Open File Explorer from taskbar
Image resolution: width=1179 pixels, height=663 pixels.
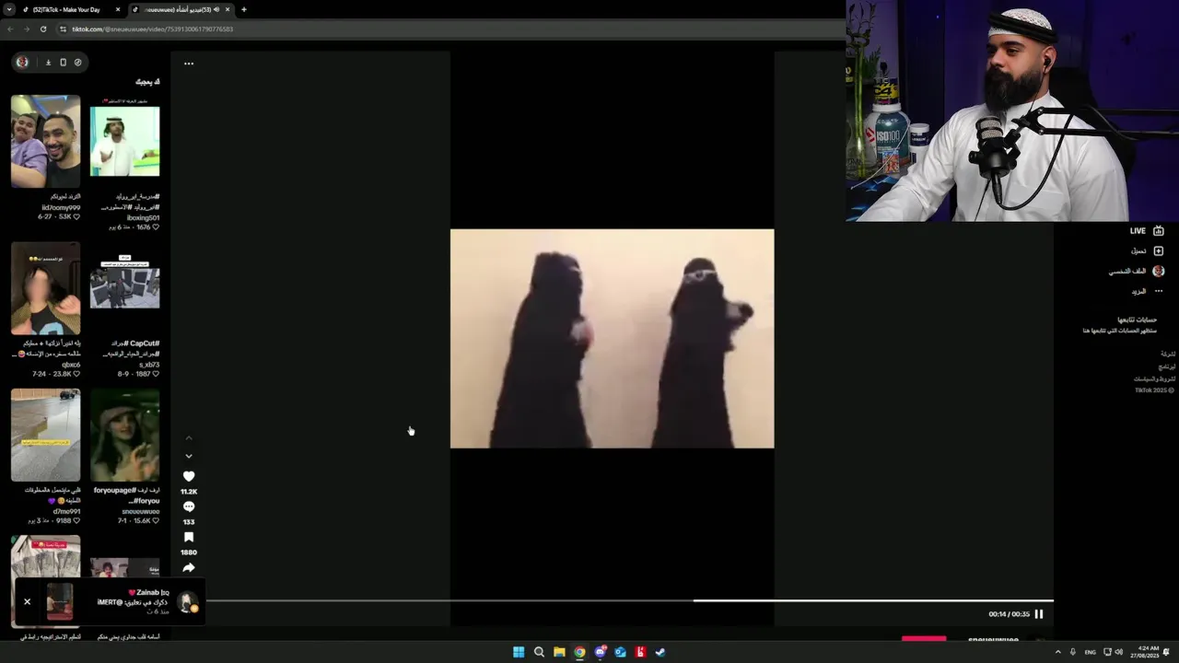559,652
